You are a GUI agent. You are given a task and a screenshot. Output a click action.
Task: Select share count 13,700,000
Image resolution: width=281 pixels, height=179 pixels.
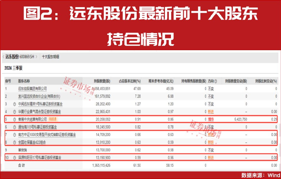pyautogui.click(x=103, y=150)
